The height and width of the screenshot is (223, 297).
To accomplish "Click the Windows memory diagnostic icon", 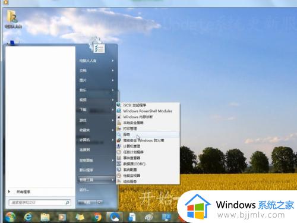I will pyautogui.click(x=119, y=117).
